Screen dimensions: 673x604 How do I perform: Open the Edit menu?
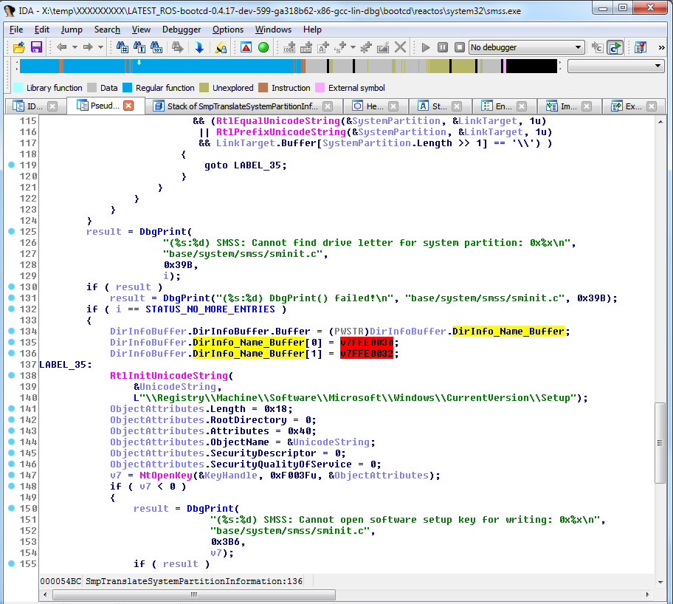point(41,30)
